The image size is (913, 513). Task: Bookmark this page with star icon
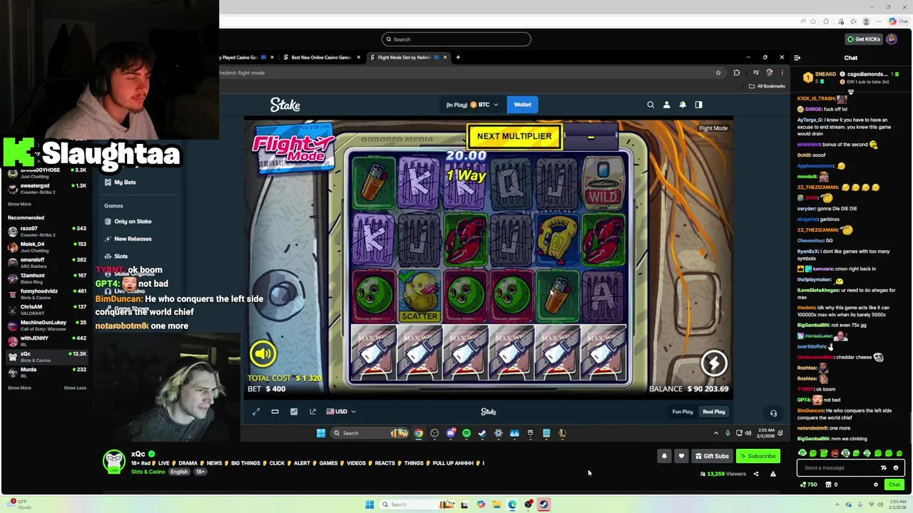718,73
